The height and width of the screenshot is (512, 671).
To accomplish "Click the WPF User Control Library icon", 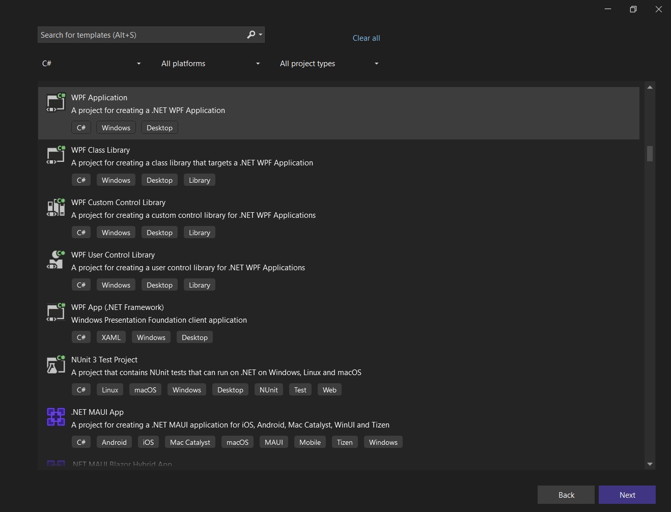I will pyautogui.click(x=56, y=260).
